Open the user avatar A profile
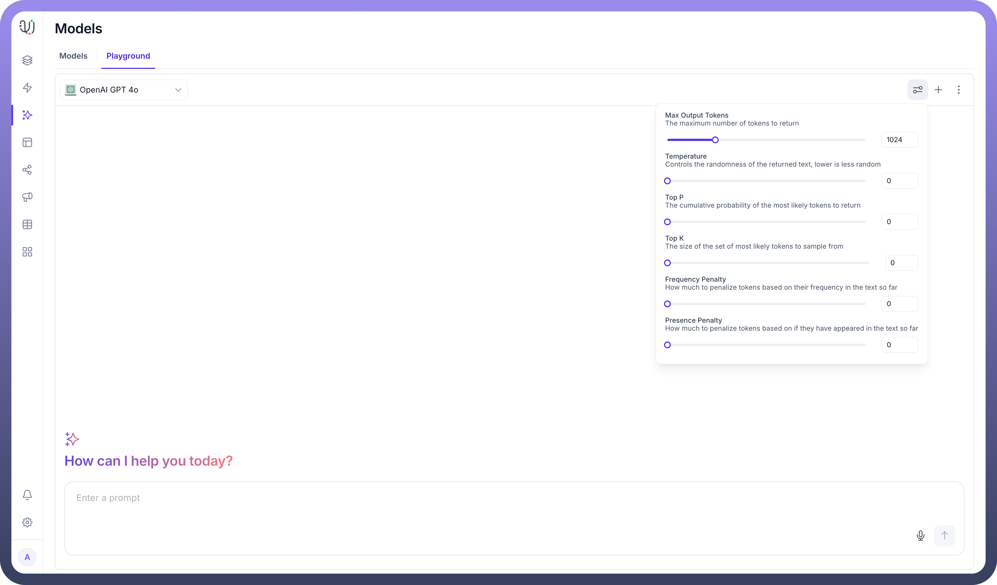Viewport: 997px width, 585px height. 27,557
